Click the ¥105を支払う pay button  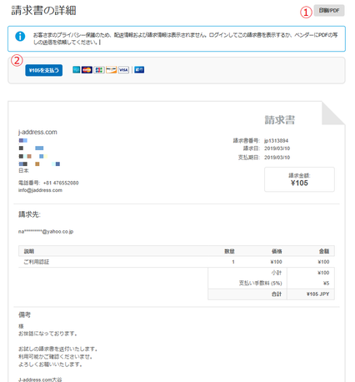pyautogui.click(x=44, y=70)
